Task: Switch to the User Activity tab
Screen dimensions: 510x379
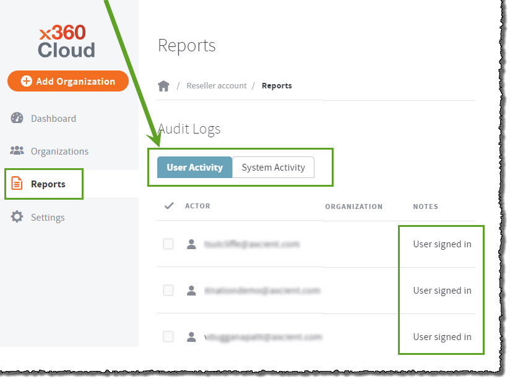Action: 194,168
